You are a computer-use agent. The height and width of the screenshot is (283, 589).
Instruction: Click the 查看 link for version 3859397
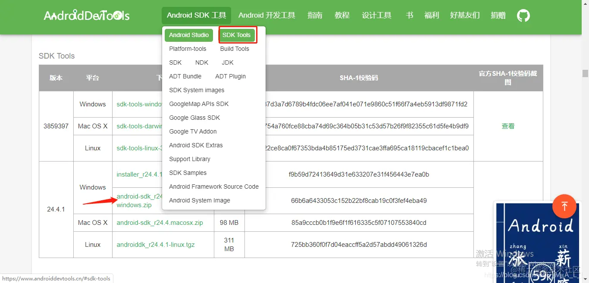(508, 126)
